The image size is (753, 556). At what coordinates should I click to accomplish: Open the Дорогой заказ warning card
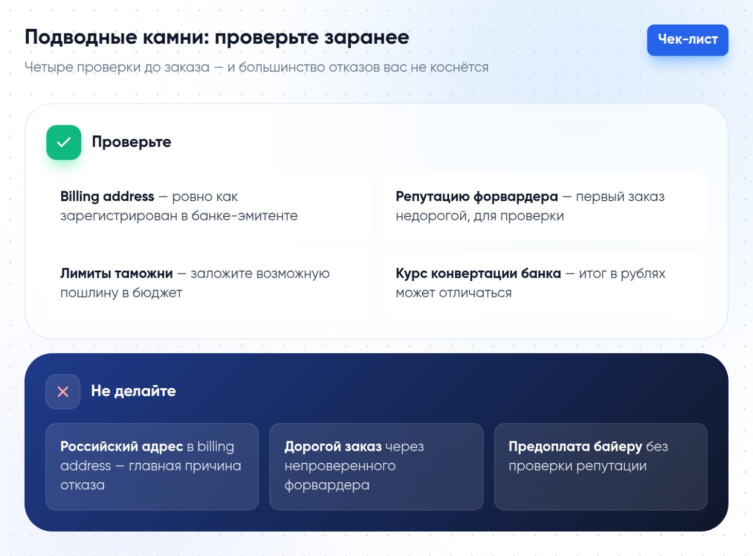click(376, 467)
